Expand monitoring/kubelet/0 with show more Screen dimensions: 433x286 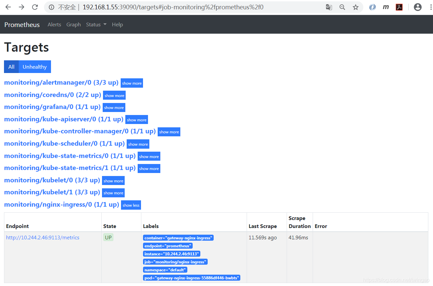pyautogui.click(x=113, y=181)
